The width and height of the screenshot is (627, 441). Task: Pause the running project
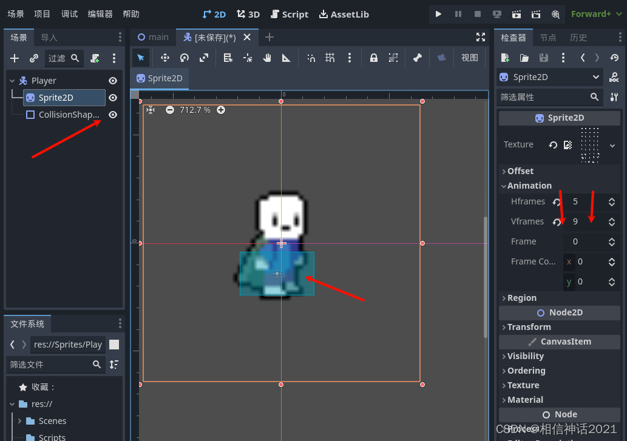[458, 14]
